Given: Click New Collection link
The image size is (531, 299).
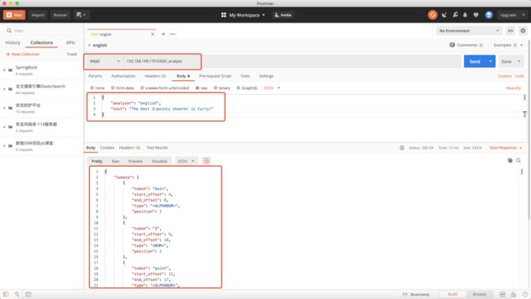Looking at the screenshot, I should (x=23, y=54).
